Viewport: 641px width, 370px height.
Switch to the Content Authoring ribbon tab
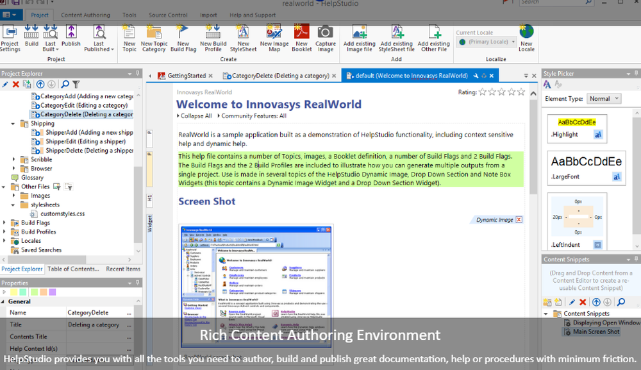point(85,15)
